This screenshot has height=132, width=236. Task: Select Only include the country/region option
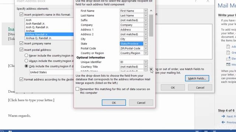[26, 66]
